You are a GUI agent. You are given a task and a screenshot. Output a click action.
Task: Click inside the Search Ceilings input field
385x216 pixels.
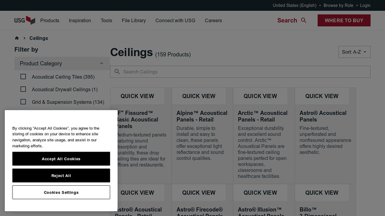(241, 72)
